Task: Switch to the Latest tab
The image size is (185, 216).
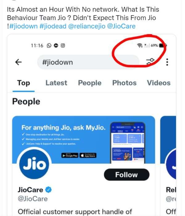Action: pyautogui.click(x=56, y=83)
